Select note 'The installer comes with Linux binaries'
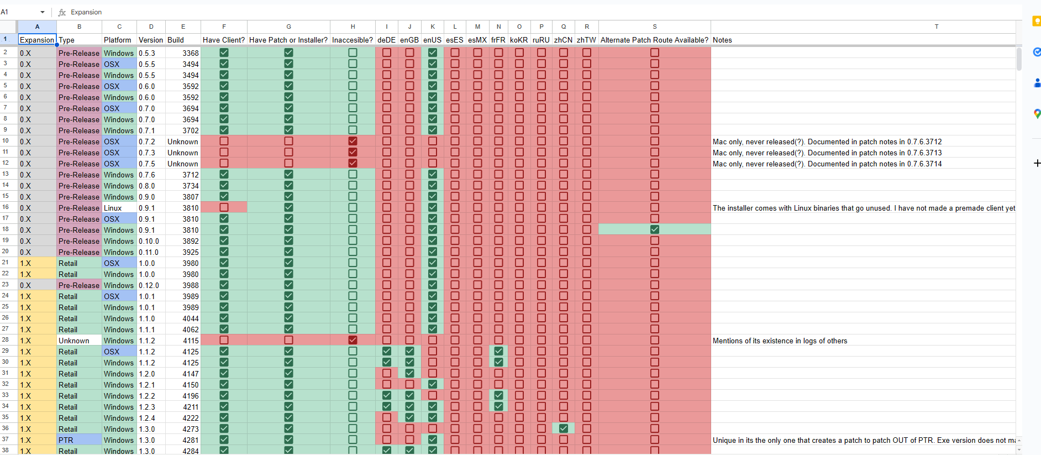 (x=863, y=207)
